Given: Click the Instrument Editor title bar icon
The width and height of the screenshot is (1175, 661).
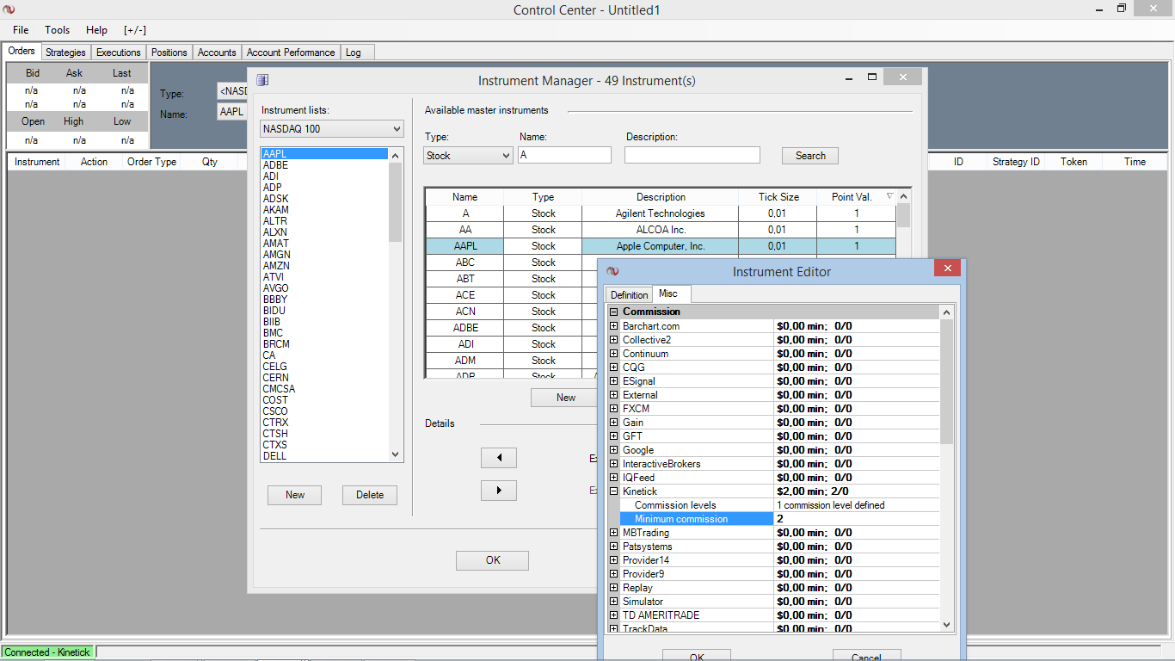Looking at the screenshot, I should pos(612,271).
